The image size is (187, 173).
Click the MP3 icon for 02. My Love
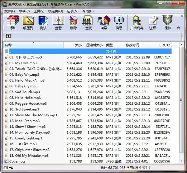click(x=6, y=63)
